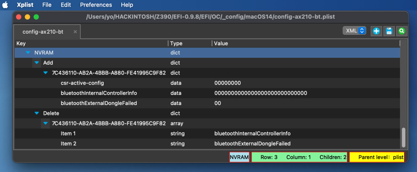This screenshot has height=172, width=417.
Task: Collapse the Add dict node
Action: point(37,63)
